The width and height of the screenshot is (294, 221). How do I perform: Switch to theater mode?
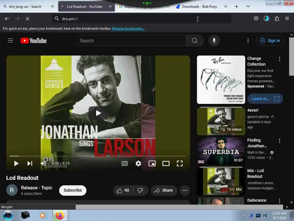coord(166,163)
